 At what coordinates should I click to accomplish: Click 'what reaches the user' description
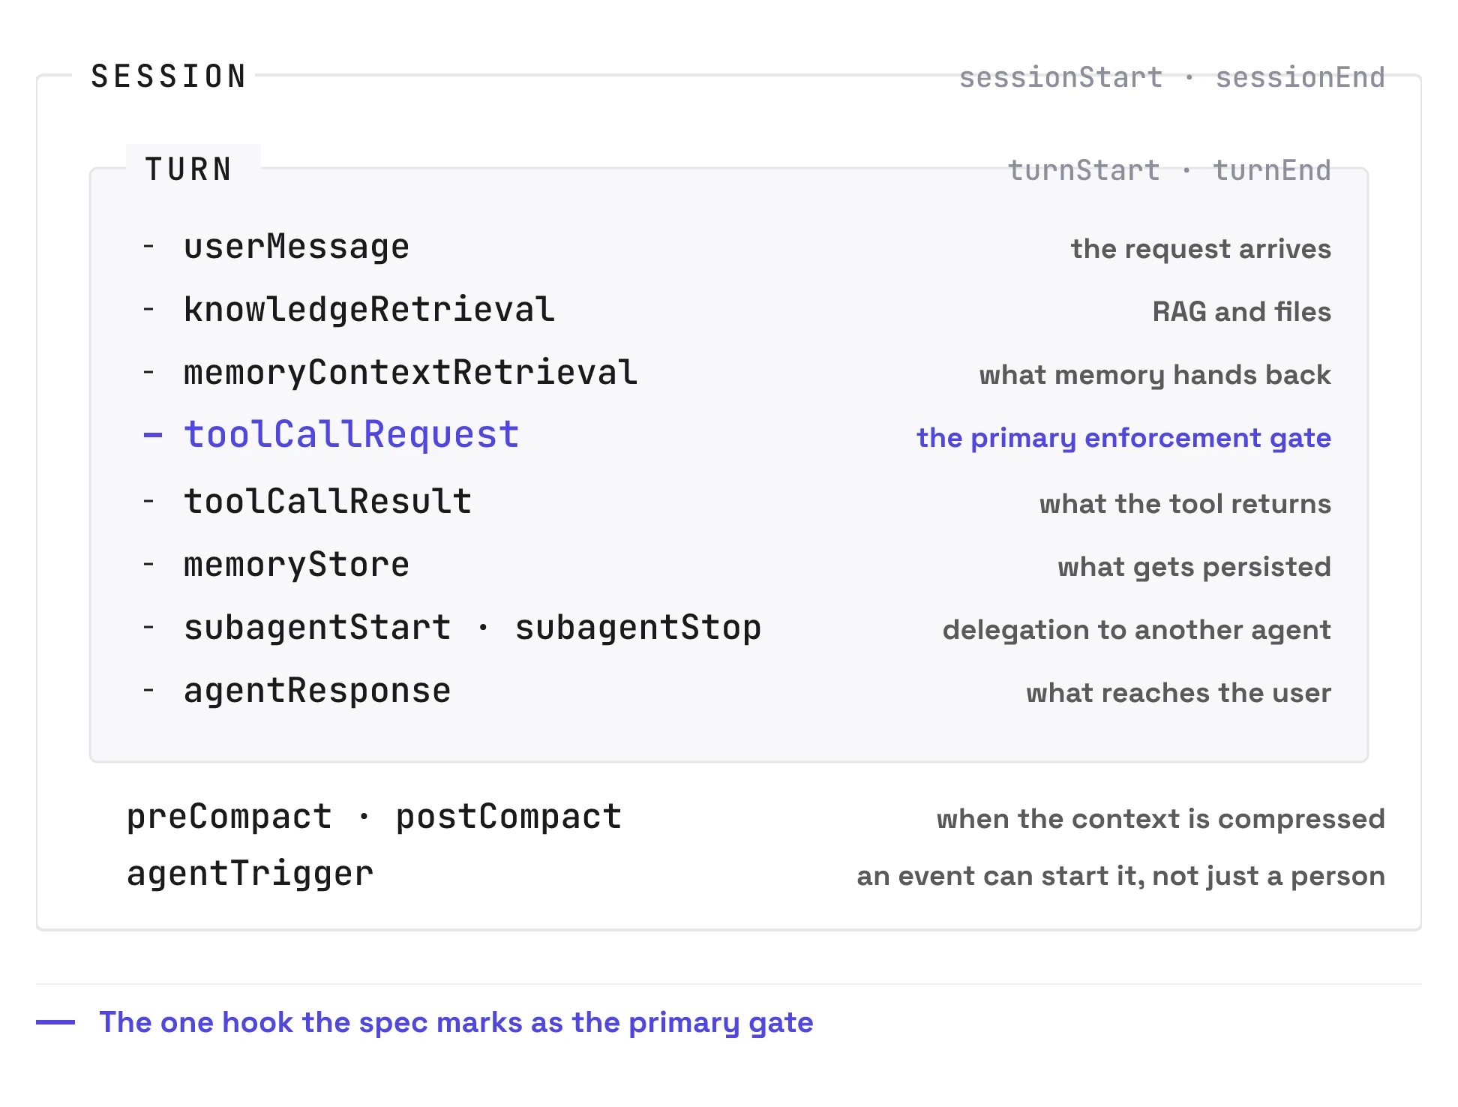click(x=1178, y=693)
